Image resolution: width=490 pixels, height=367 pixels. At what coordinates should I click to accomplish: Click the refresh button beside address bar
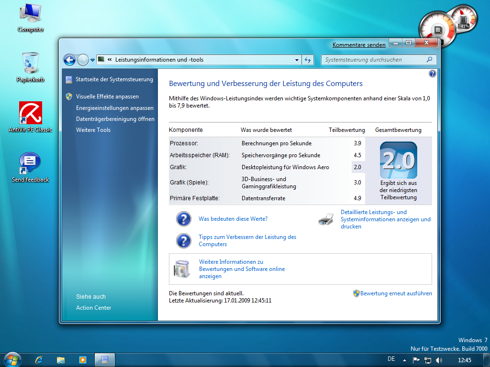click(x=308, y=60)
